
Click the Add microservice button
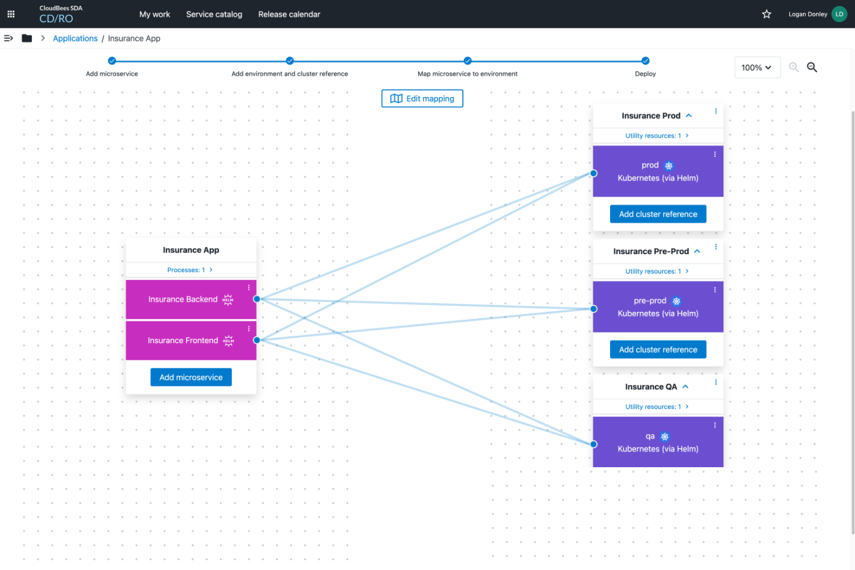[191, 377]
